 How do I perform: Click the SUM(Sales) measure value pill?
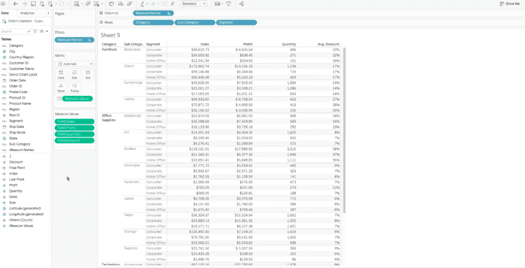coord(74,121)
